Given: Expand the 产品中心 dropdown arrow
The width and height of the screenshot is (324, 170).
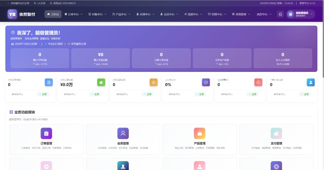Looking at the screenshot, I should pyautogui.click(x=129, y=14).
